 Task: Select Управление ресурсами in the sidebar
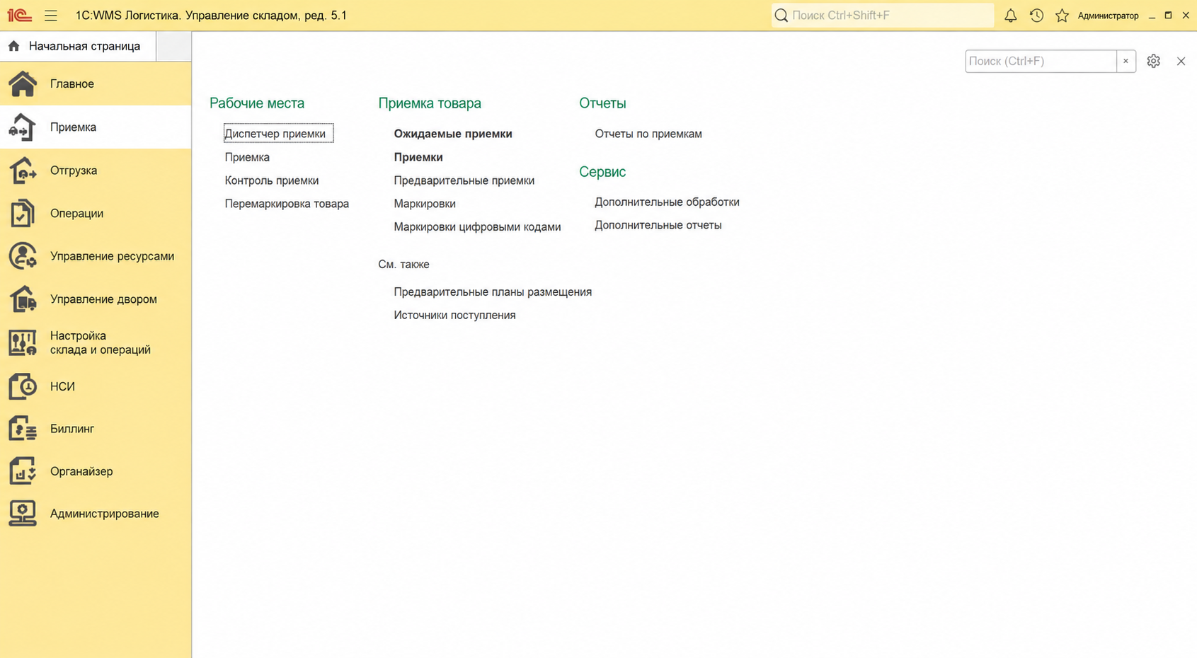point(96,256)
